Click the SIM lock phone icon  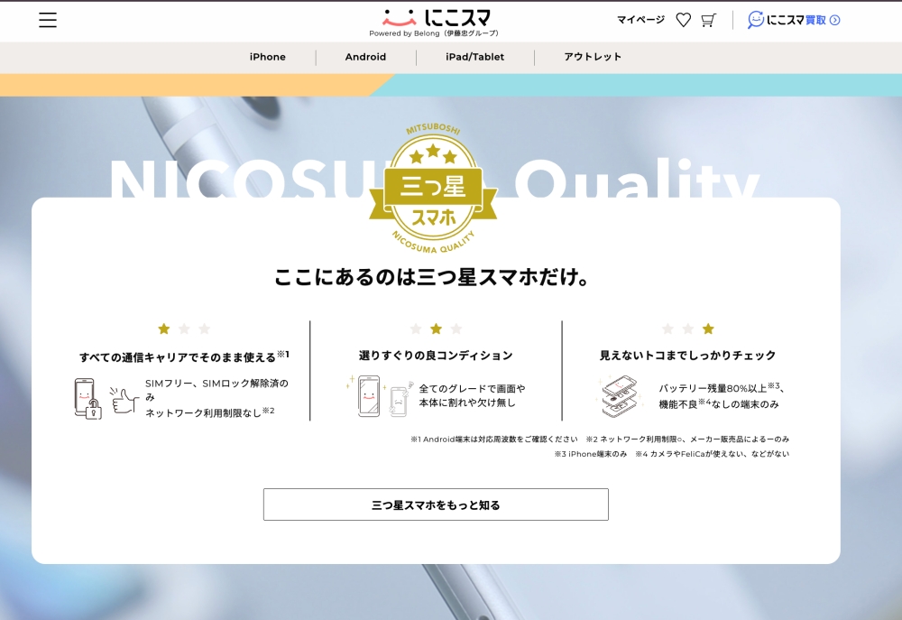pyautogui.click(x=87, y=398)
